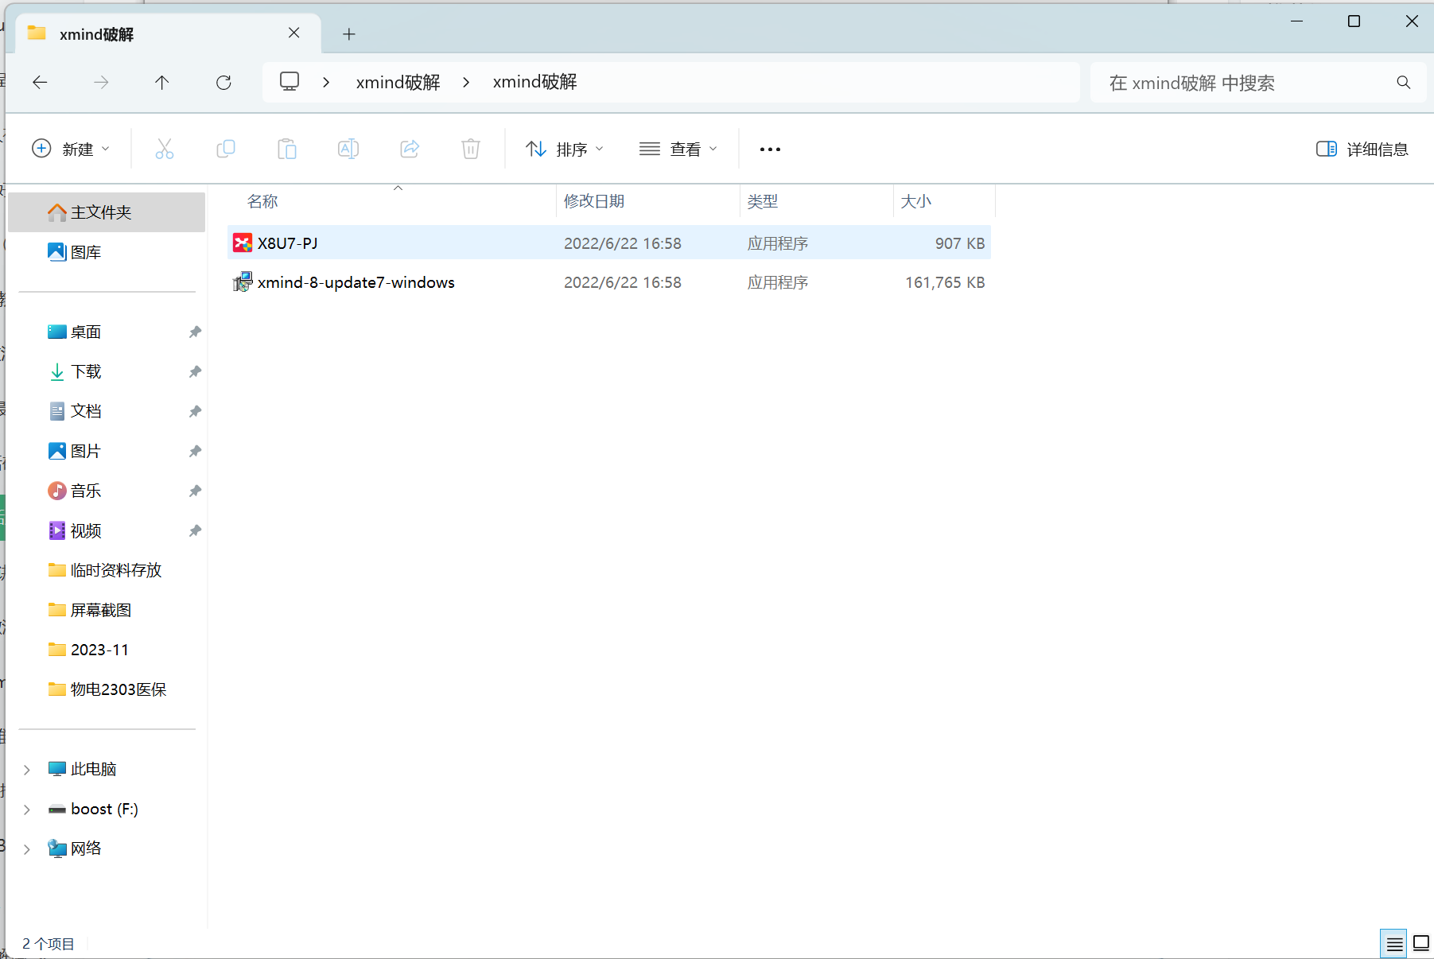Switch to details list view icon
Screen dimensions: 1434x959
[1394, 944]
